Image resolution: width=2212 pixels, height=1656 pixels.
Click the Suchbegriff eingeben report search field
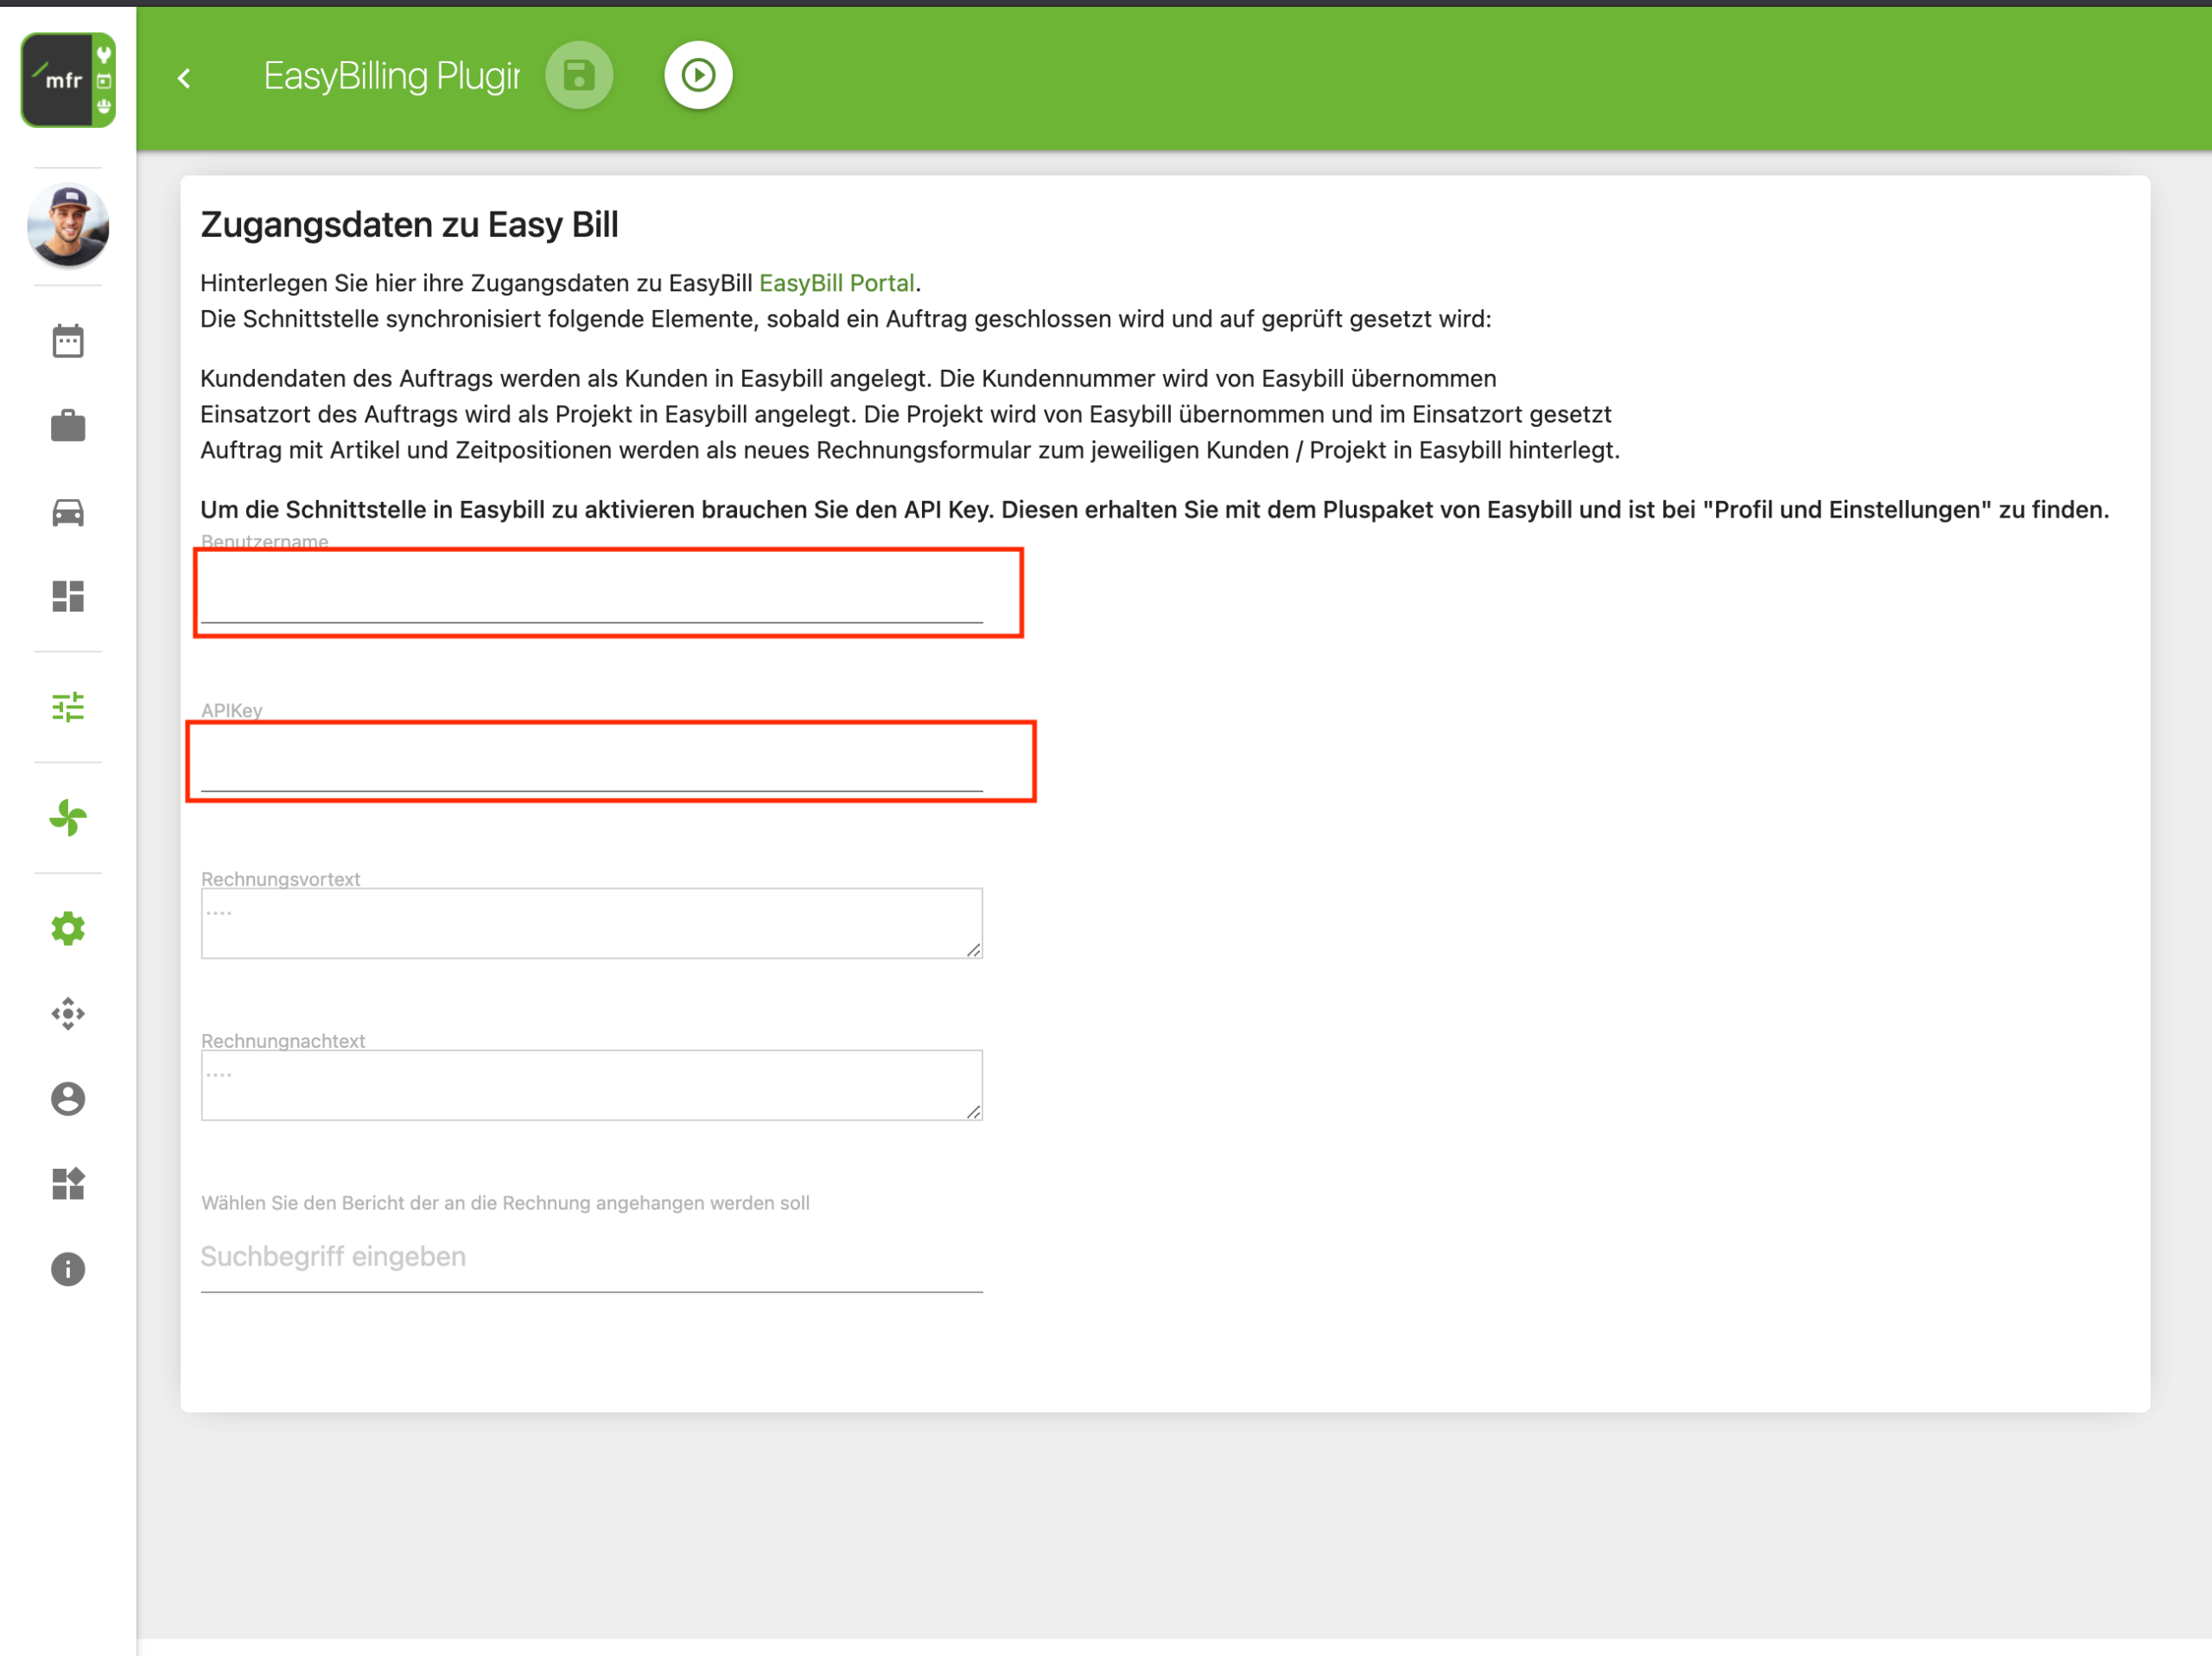point(591,1257)
